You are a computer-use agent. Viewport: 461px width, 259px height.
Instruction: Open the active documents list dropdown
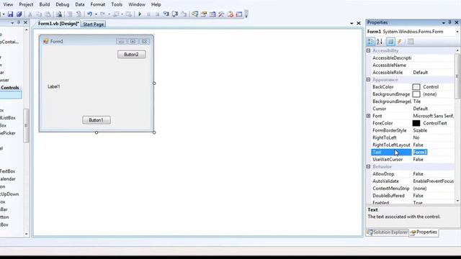(352, 23)
